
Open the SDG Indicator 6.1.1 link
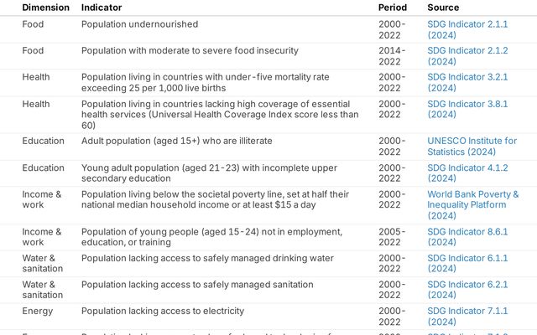[467, 259]
